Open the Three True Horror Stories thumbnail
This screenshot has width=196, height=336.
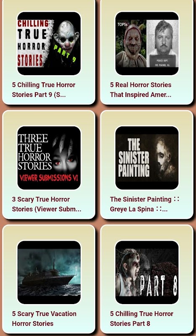(49, 158)
